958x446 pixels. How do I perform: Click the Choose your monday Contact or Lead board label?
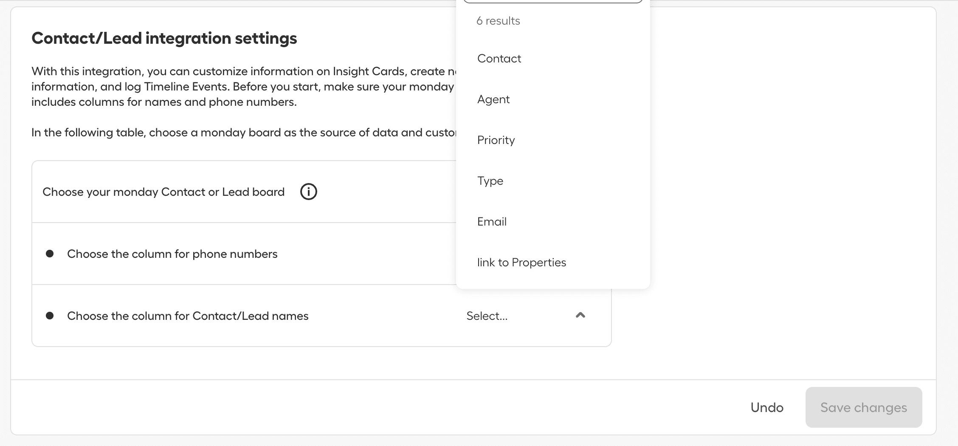pos(163,192)
